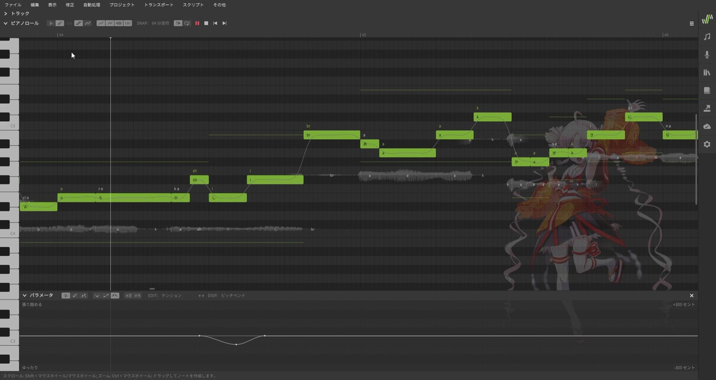Open the SNAP 64分音符 setting
The image size is (716, 380).
[153, 23]
